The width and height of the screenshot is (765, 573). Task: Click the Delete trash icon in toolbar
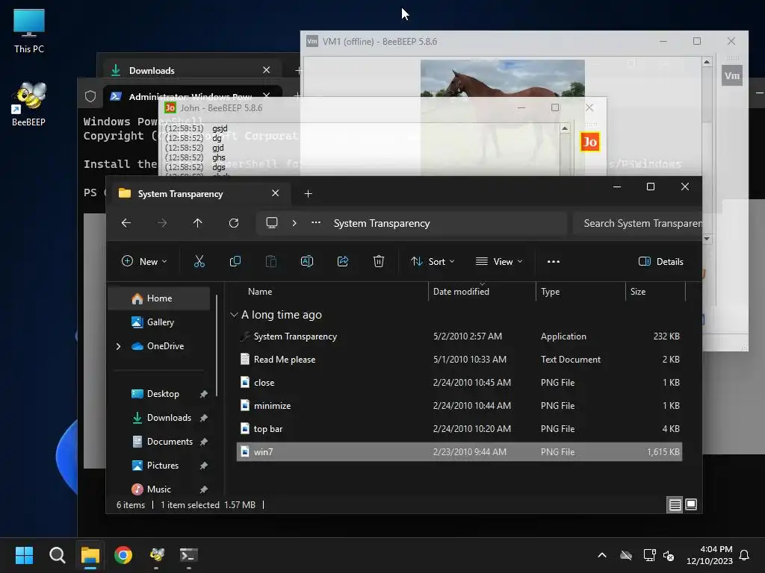pos(379,262)
